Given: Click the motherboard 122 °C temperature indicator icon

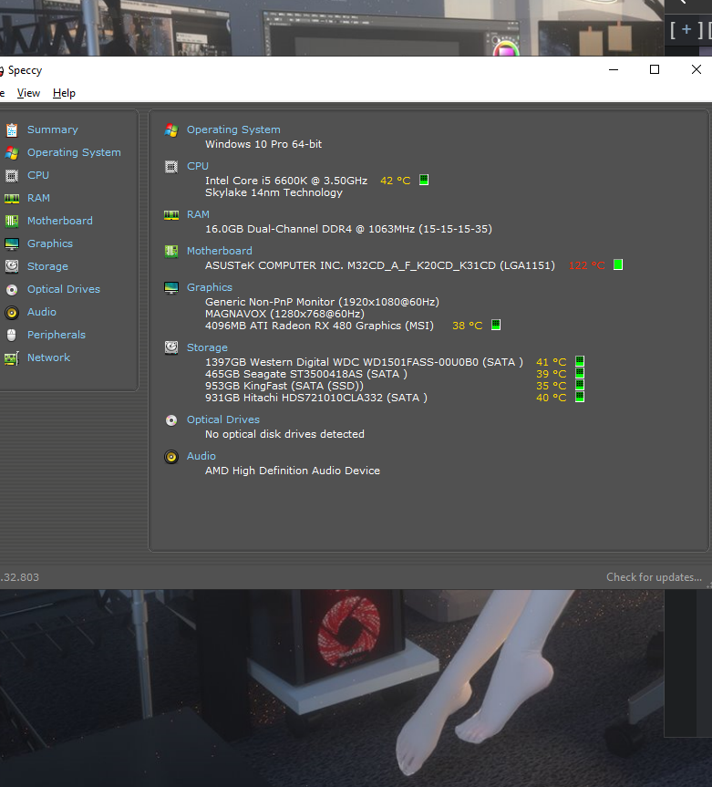Looking at the screenshot, I should (x=618, y=264).
